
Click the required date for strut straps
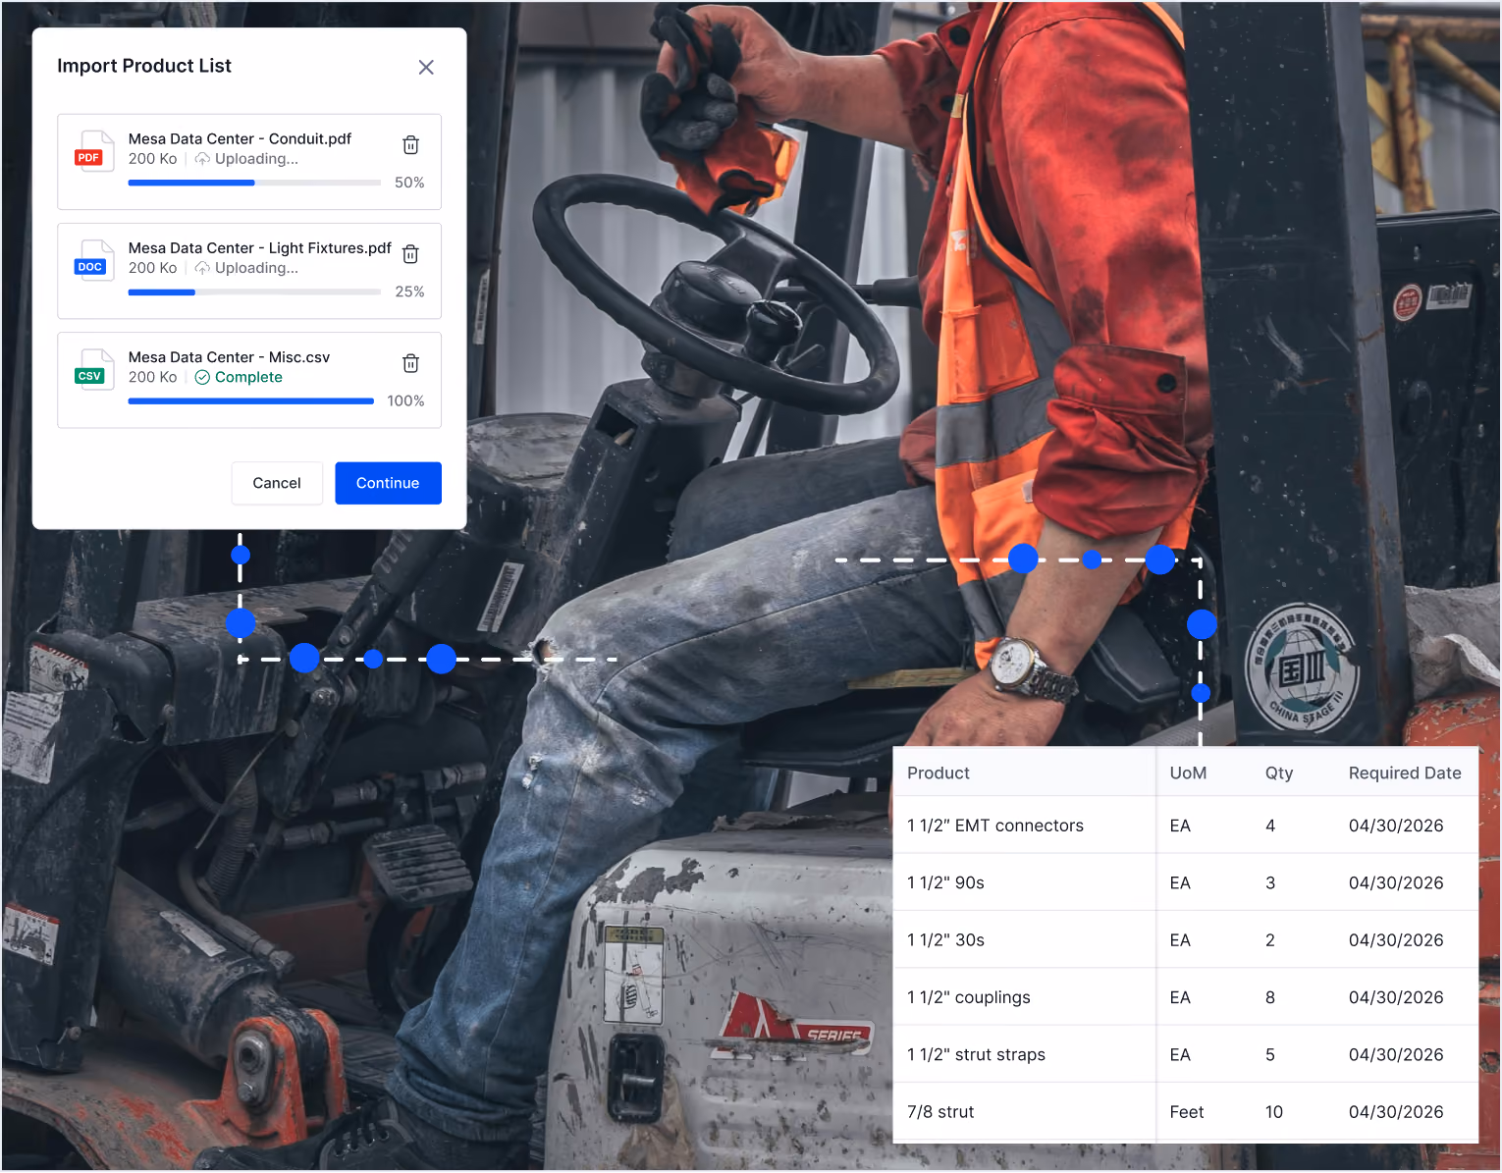tap(1396, 1054)
